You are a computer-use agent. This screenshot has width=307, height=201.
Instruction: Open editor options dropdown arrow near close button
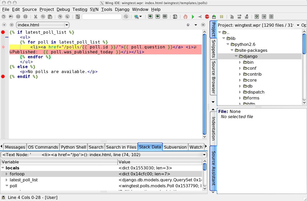click(x=196, y=25)
